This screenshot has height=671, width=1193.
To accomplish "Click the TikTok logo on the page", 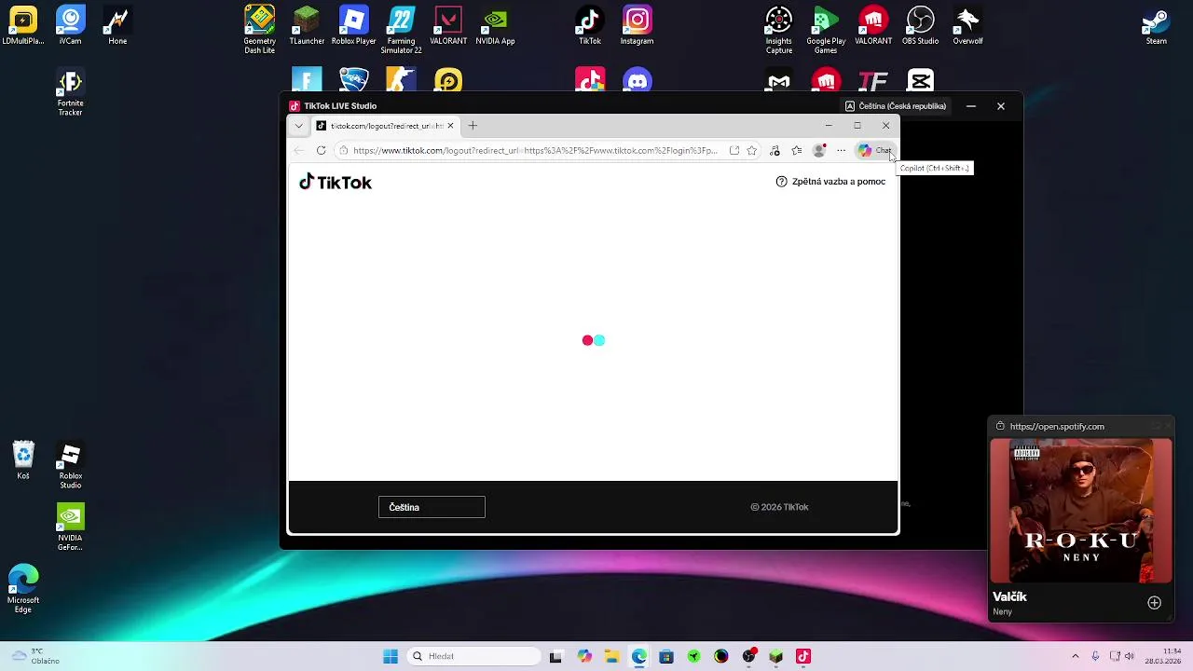I will click(x=336, y=182).
